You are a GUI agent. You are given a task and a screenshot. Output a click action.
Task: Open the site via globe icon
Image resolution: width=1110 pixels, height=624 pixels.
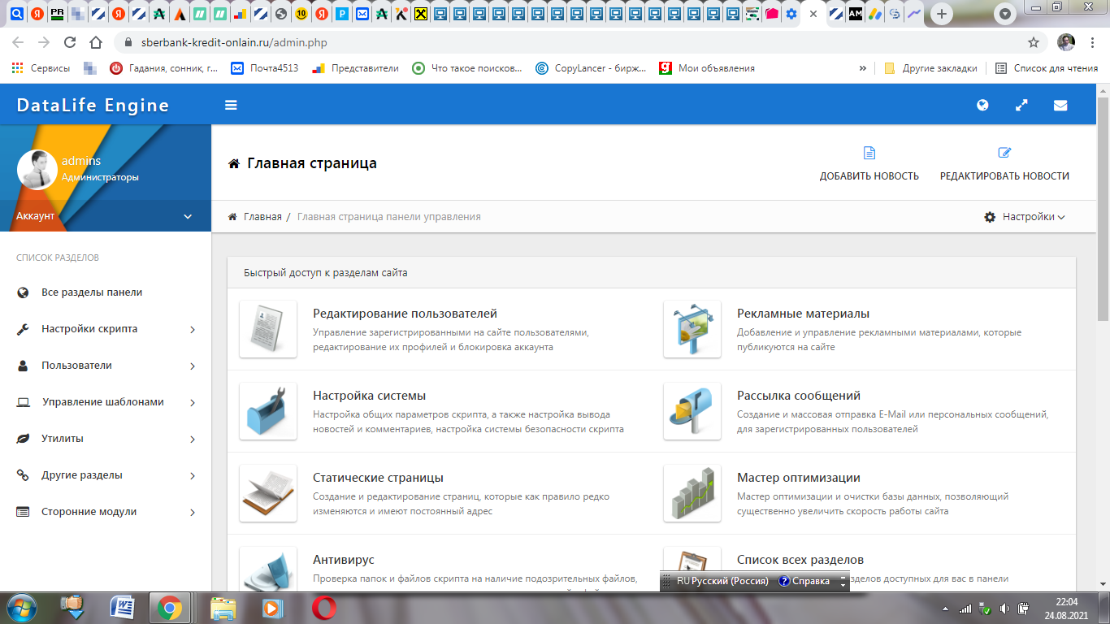pos(982,105)
